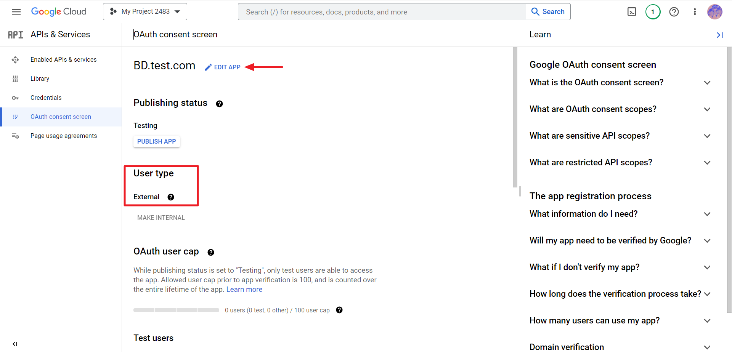This screenshot has width=732, height=352.
Task: Expand What if I don't verify my app?
Action: tap(620, 267)
